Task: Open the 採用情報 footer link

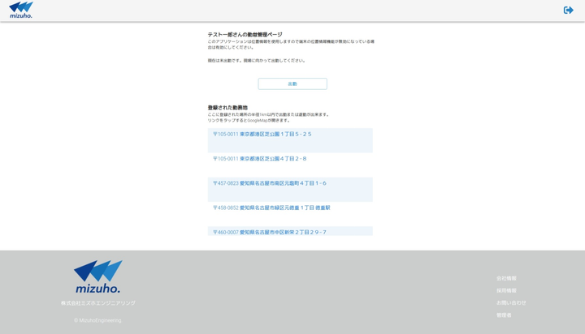Action: point(506,290)
